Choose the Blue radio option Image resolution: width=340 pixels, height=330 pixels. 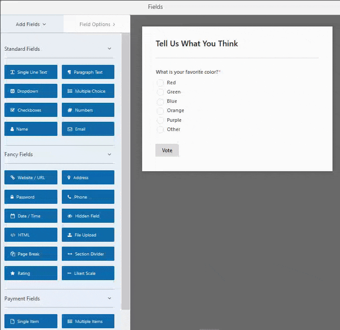click(x=160, y=101)
